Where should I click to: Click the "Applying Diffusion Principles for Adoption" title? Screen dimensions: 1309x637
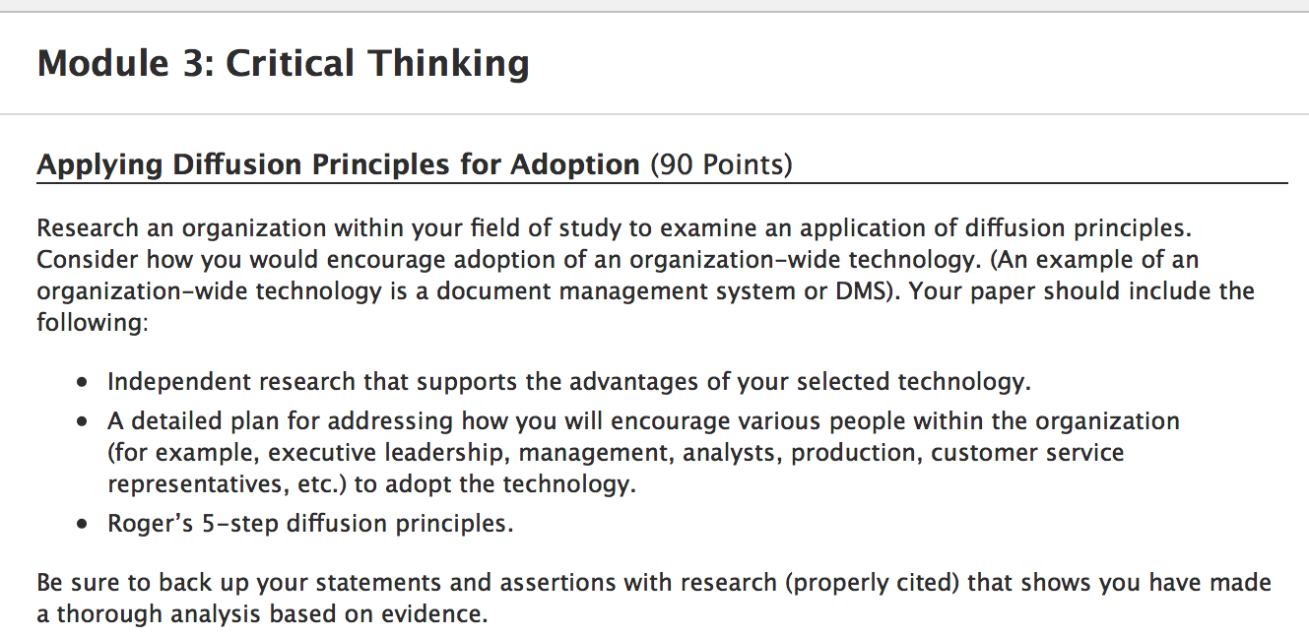pos(338,164)
